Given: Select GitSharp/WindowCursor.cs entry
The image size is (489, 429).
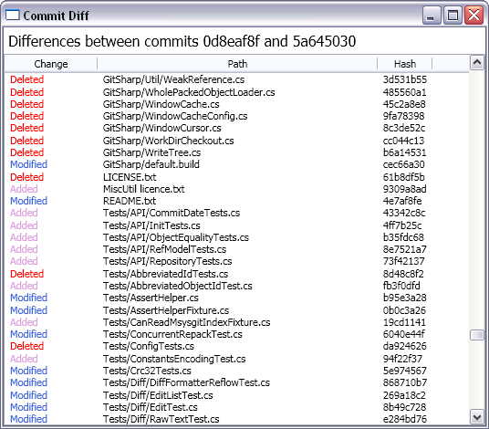Looking at the screenshot, I should [236, 128].
